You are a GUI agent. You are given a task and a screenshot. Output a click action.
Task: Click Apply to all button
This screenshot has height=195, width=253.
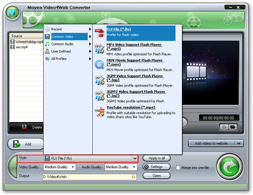pyautogui.click(x=156, y=158)
